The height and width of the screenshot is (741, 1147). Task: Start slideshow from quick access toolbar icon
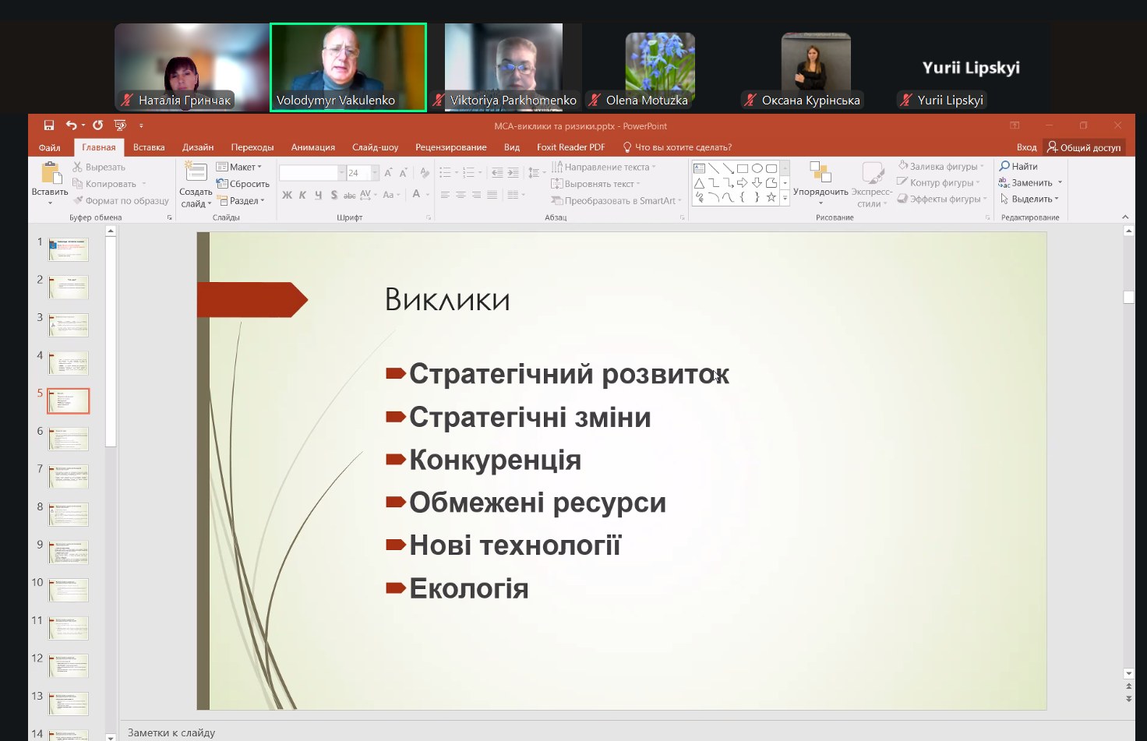120,125
